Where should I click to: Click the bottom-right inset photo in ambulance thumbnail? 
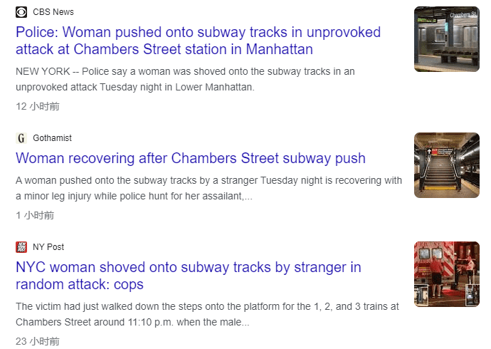(472, 295)
